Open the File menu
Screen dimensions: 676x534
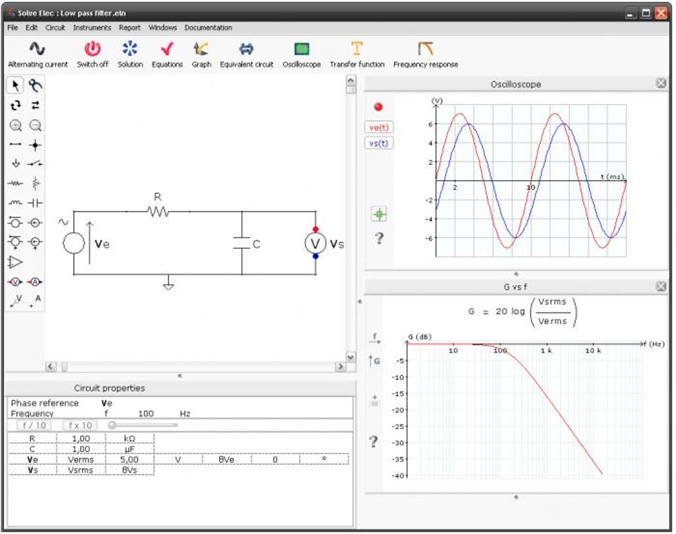point(13,28)
